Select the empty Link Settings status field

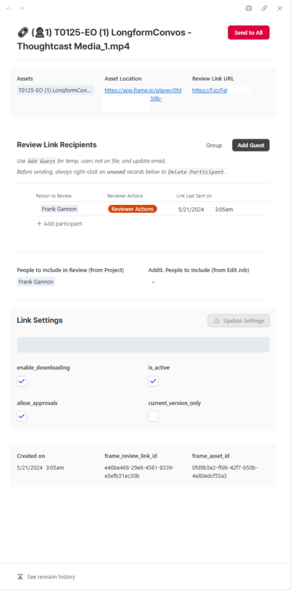[143, 345]
